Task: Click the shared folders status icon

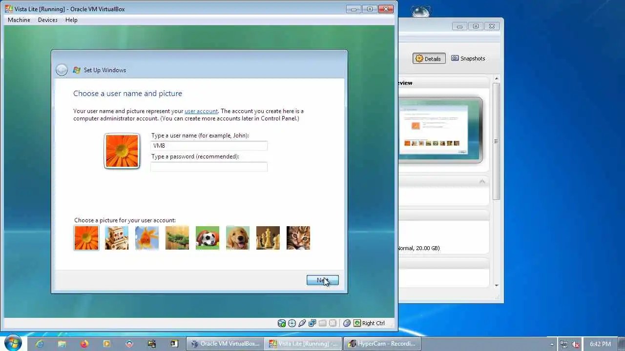Action: coord(323,323)
